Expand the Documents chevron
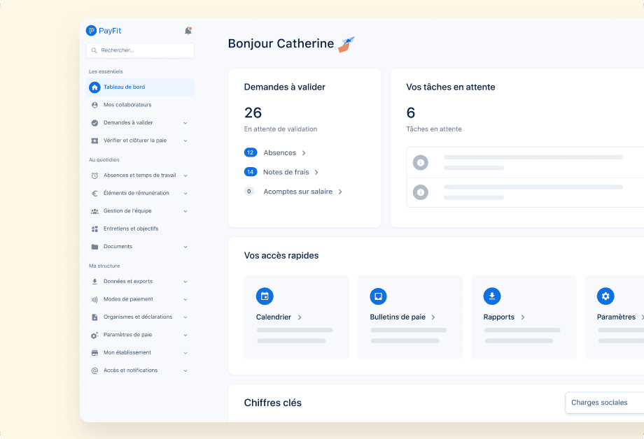This screenshot has width=644, height=439. 185,247
